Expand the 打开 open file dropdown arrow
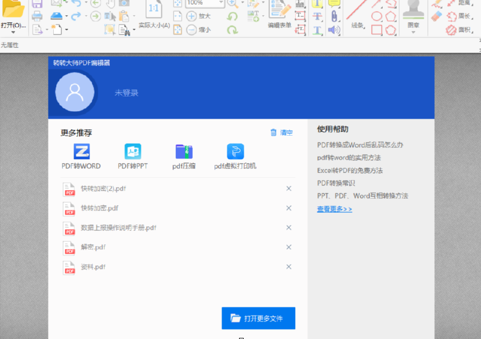 (13, 33)
